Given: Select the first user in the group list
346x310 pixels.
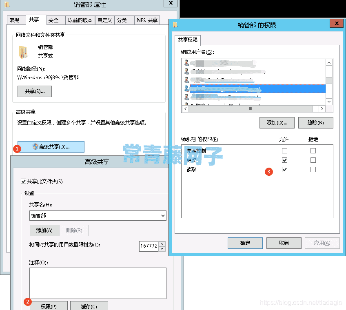Looking at the screenshot, I should pyautogui.click(x=254, y=63).
